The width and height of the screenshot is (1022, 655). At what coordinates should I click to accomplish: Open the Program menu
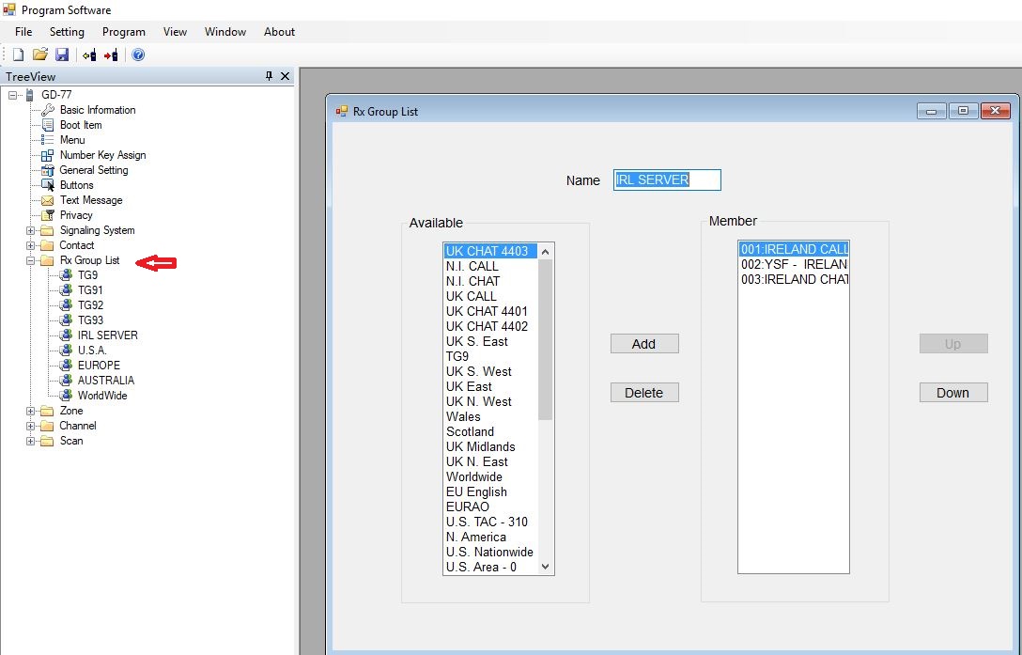[124, 31]
